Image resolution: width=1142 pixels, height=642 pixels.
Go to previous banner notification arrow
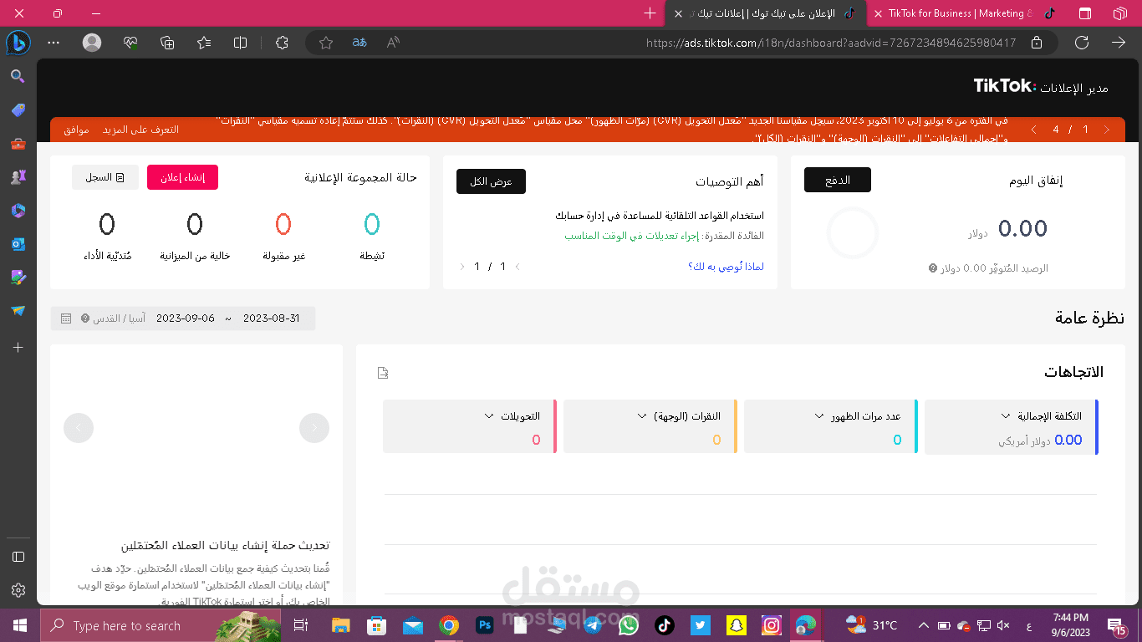1107,130
